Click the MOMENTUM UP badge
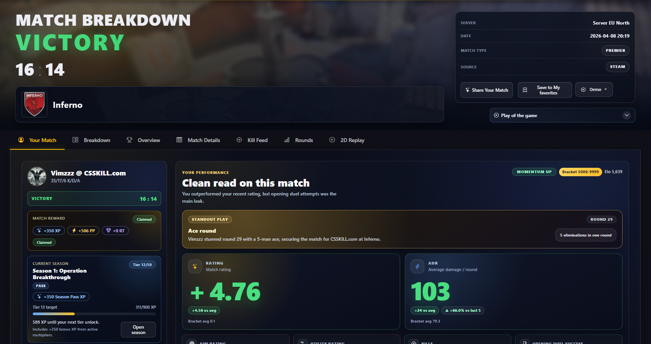This screenshot has width=651, height=344. coord(534,172)
